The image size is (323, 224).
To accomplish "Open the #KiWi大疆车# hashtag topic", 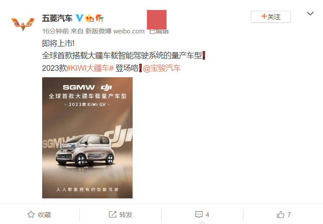I will (x=90, y=68).
